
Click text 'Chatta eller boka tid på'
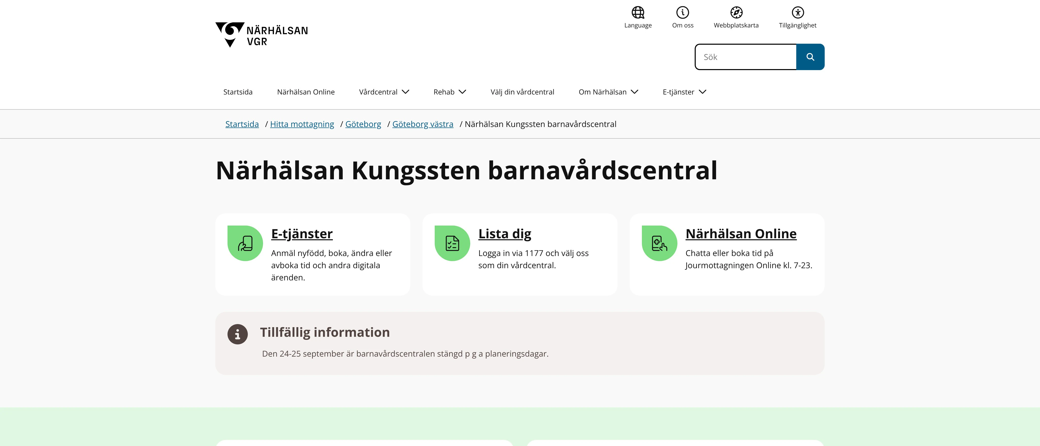[x=729, y=253]
